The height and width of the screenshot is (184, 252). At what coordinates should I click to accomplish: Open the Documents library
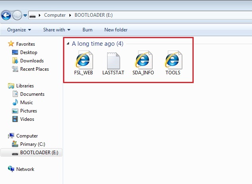32,94
